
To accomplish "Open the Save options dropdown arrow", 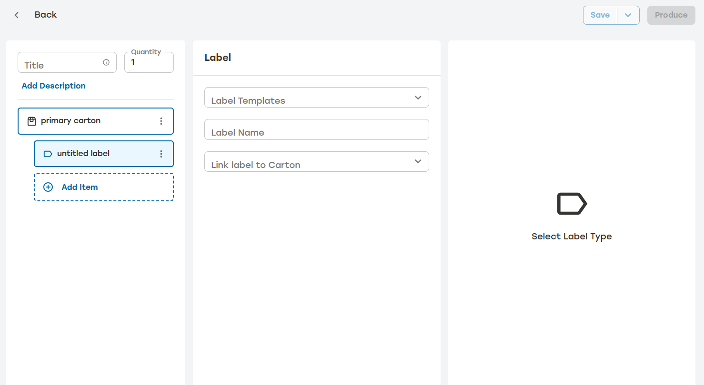I will pyautogui.click(x=628, y=15).
